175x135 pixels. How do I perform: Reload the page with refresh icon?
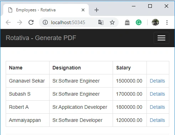[31, 22]
